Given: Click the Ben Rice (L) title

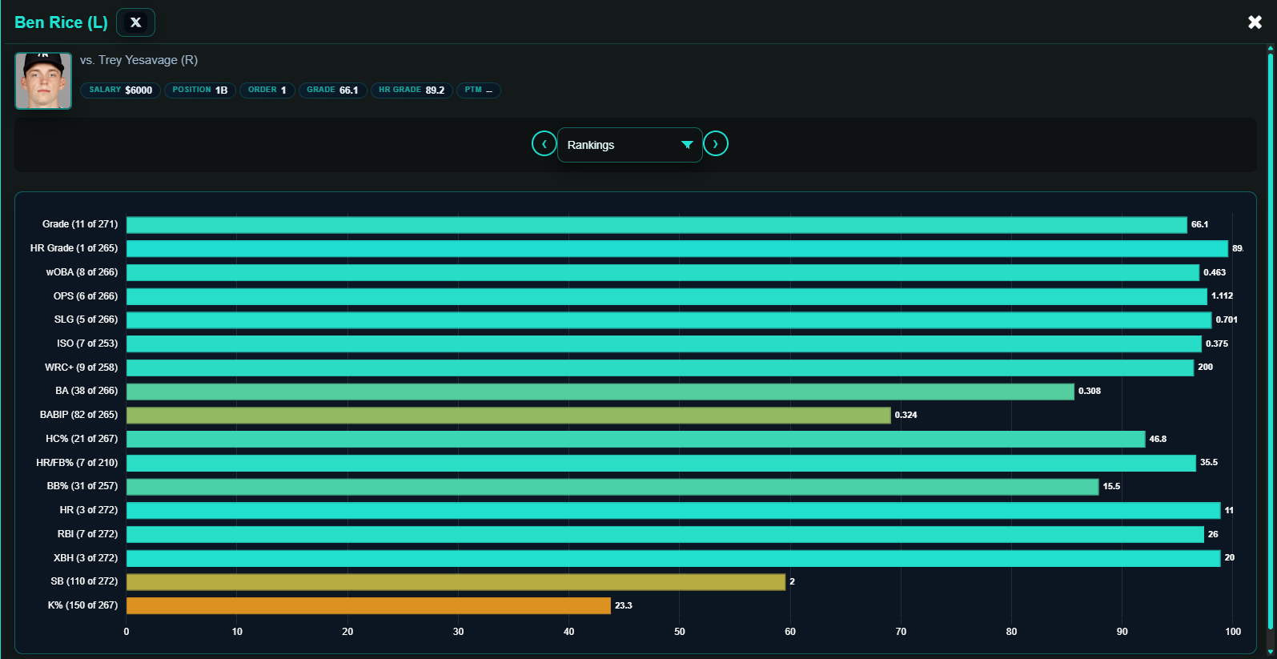Looking at the screenshot, I should [61, 22].
